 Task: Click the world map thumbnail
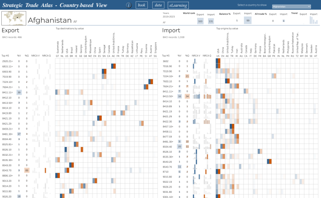click(x=14, y=18)
